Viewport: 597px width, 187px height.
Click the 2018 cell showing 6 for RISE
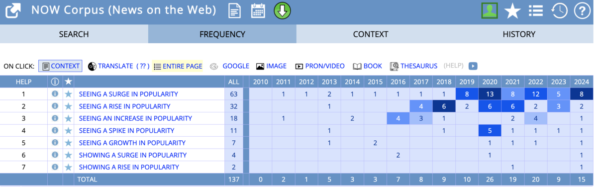tap(444, 106)
